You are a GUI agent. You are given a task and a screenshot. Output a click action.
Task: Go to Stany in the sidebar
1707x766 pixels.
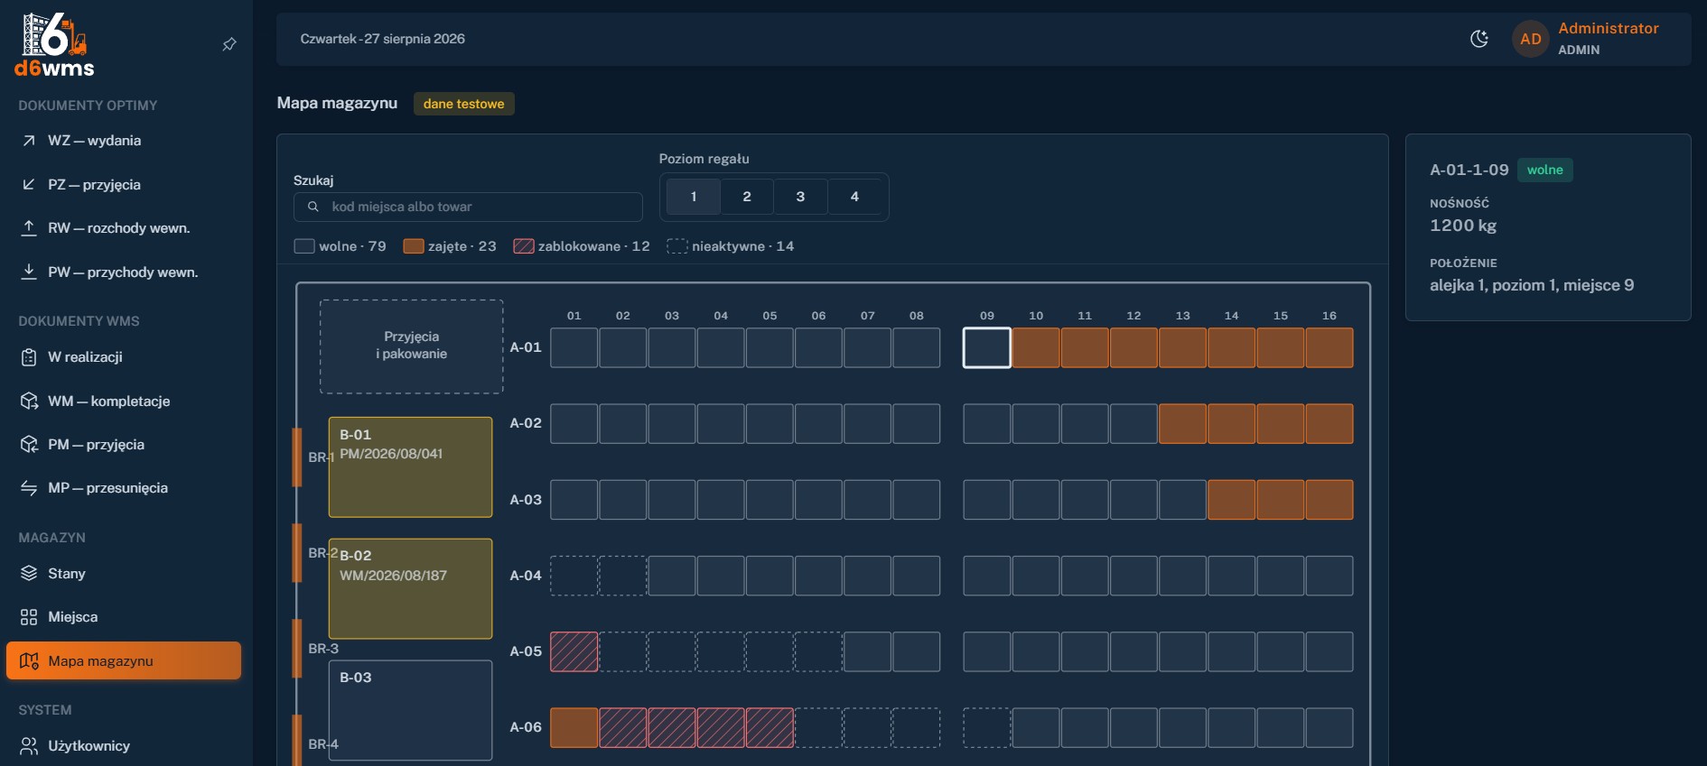tap(124, 574)
